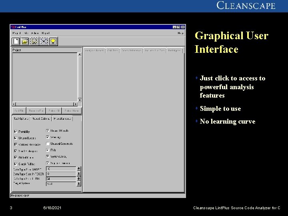Click the Select All button

coord(54,111)
